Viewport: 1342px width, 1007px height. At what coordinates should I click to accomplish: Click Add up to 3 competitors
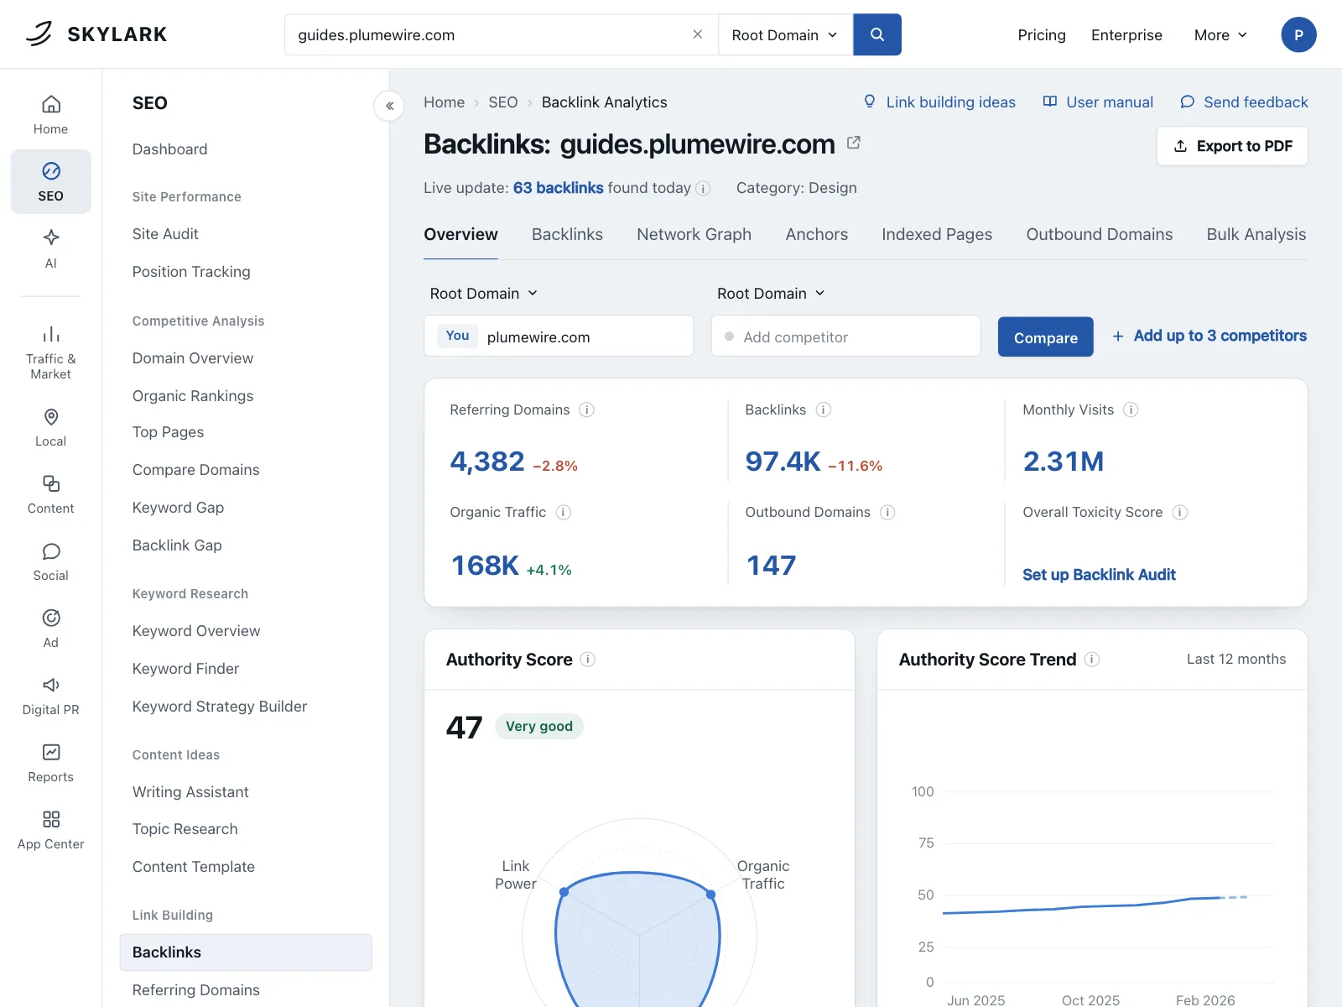coord(1209,336)
